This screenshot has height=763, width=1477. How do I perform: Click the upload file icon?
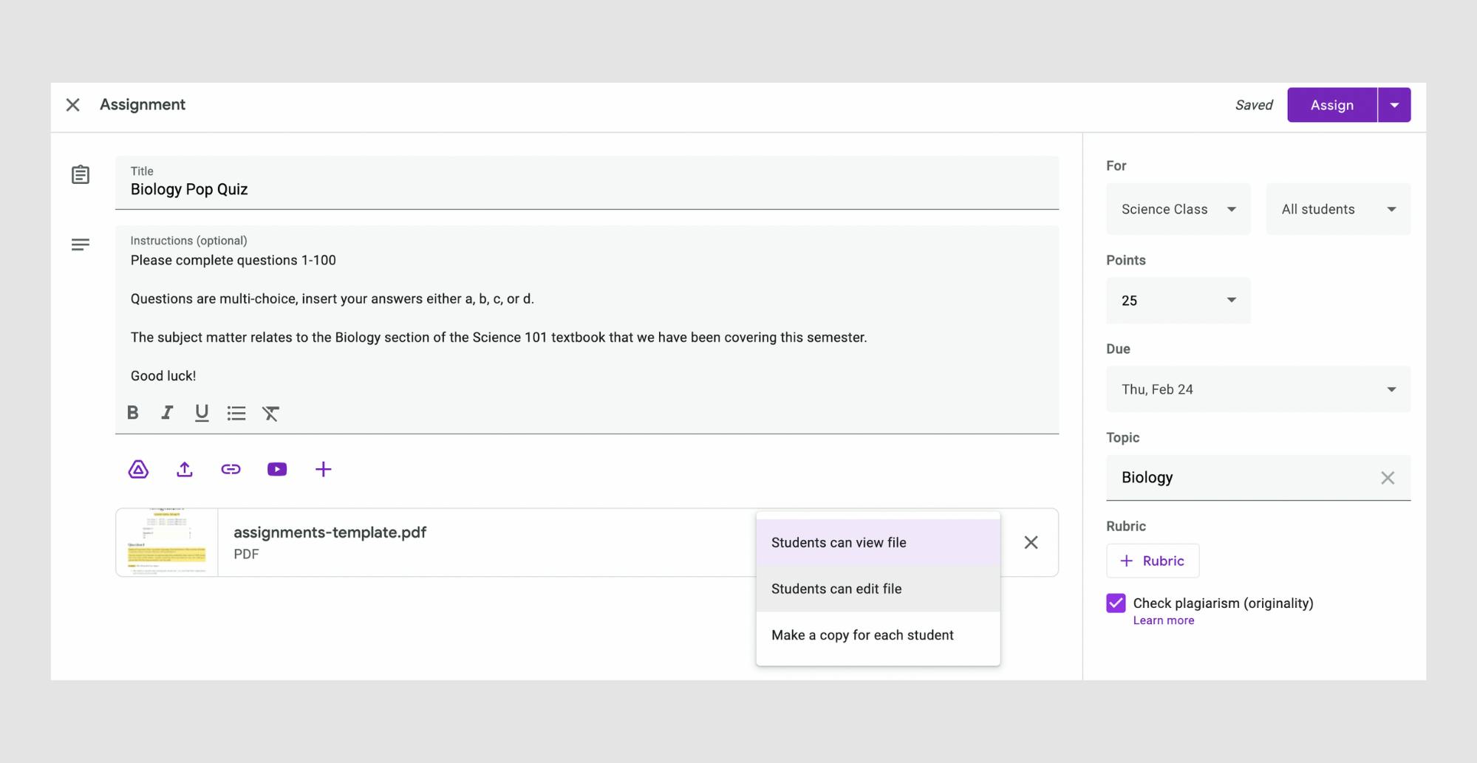point(185,470)
